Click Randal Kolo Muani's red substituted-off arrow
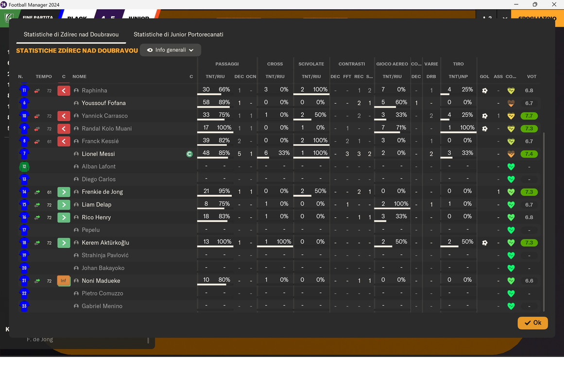 (64, 129)
